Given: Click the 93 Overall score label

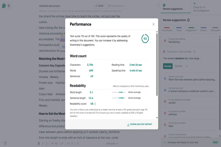Looking at the screenshot, I should point(116,6).
